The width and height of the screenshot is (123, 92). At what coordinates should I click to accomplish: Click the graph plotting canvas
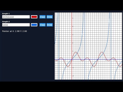click(x=88, y=46)
